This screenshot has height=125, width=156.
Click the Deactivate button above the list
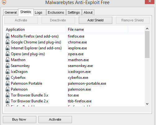[x=58, y=20]
